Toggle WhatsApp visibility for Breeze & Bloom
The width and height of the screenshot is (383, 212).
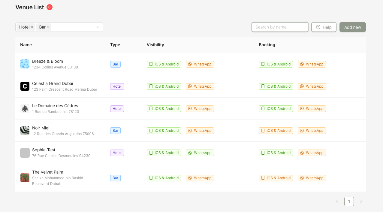pyautogui.click(x=200, y=64)
